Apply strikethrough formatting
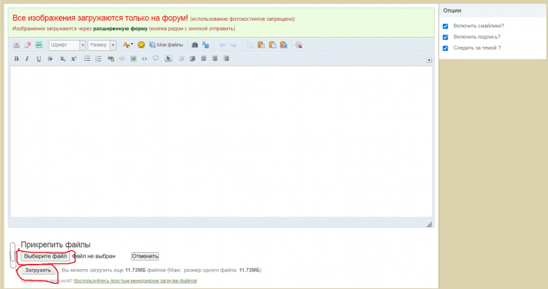Viewport: 548px width, 289px height. tap(49, 59)
